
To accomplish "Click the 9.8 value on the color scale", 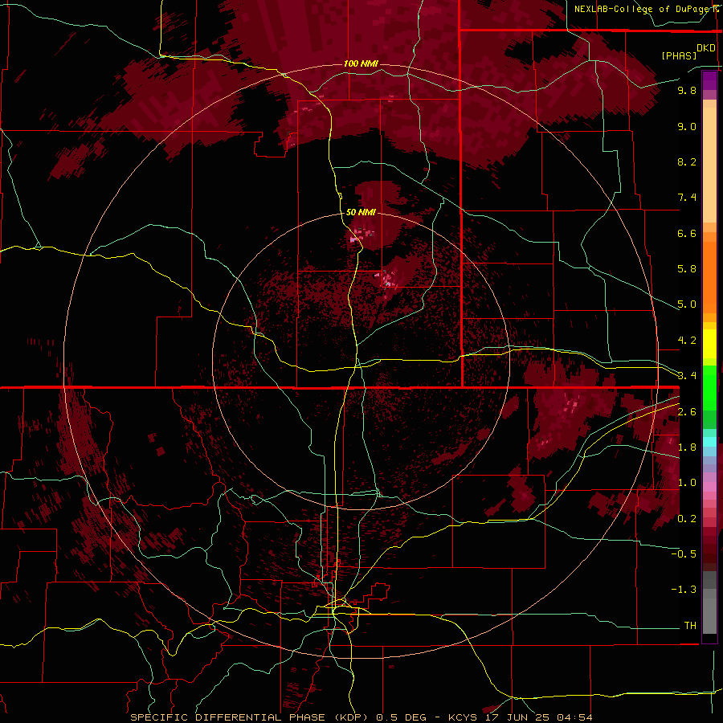I will (x=687, y=90).
